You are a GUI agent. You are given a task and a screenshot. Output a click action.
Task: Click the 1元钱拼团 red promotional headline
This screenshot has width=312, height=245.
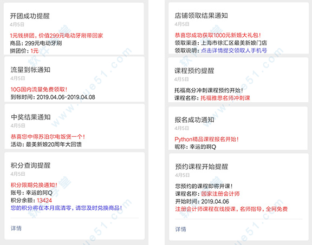(56, 36)
